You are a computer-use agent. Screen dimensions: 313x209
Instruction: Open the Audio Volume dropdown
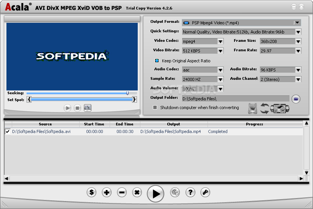point(220,89)
